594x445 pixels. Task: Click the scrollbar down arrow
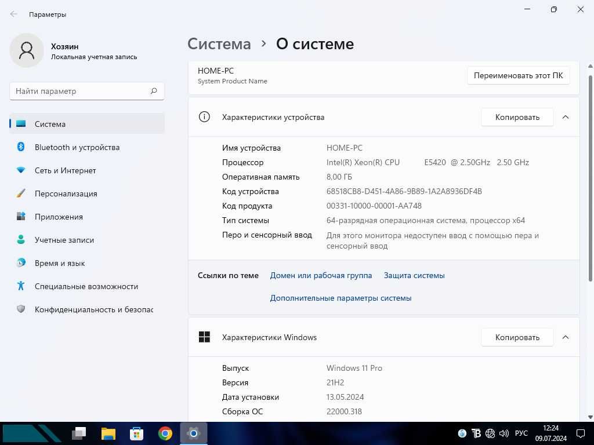pyautogui.click(x=590, y=417)
